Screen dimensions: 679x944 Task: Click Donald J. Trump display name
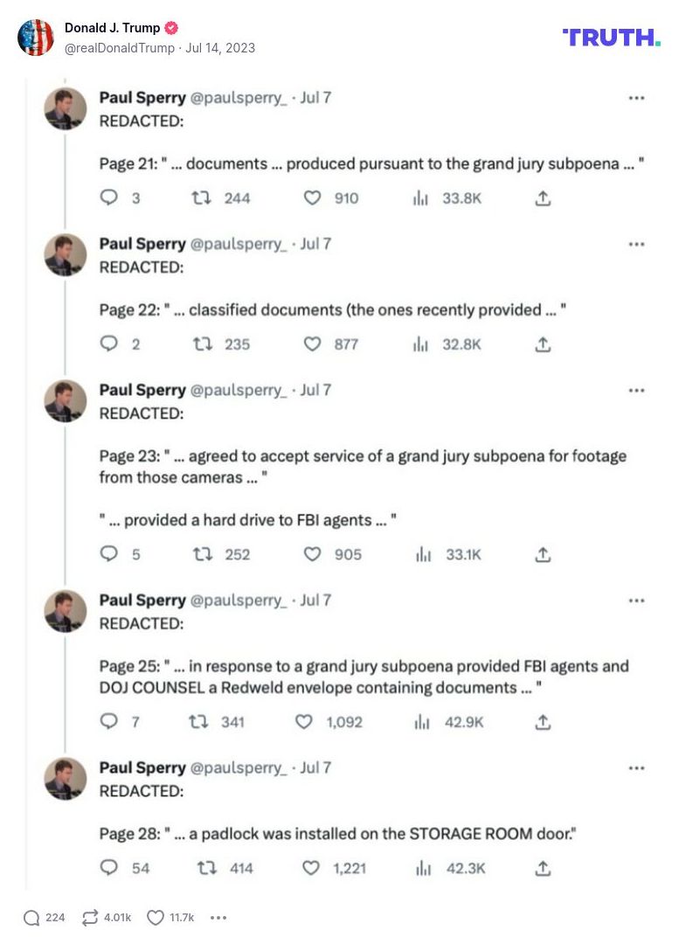pos(112,28)
